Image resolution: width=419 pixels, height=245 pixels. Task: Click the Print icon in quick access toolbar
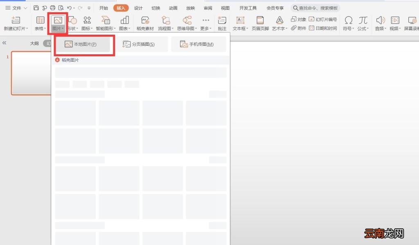point(53,8)
